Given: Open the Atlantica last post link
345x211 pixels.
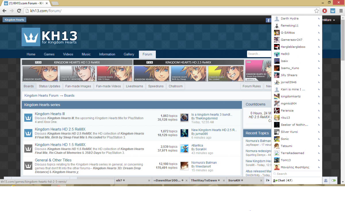Looking at the screenshot, I should 197,145.
